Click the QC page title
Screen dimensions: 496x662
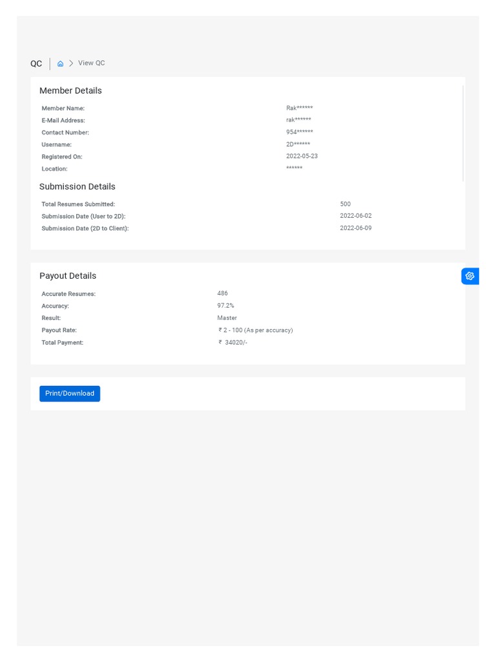[x=36, y=63]
